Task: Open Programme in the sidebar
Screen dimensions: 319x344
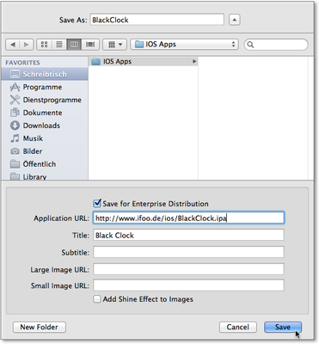Action: tap(42, 87)
